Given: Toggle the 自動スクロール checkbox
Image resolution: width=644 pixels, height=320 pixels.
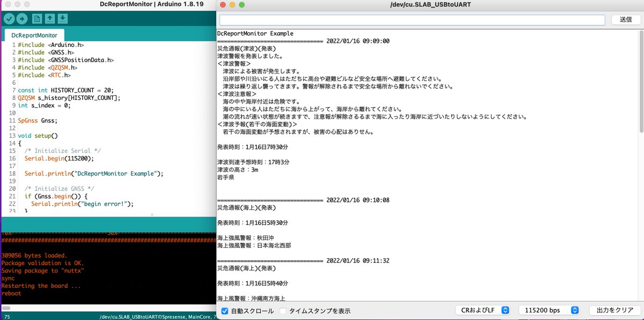Looking at the screenshot, I should pyautogui.click(x=225, y=311).
